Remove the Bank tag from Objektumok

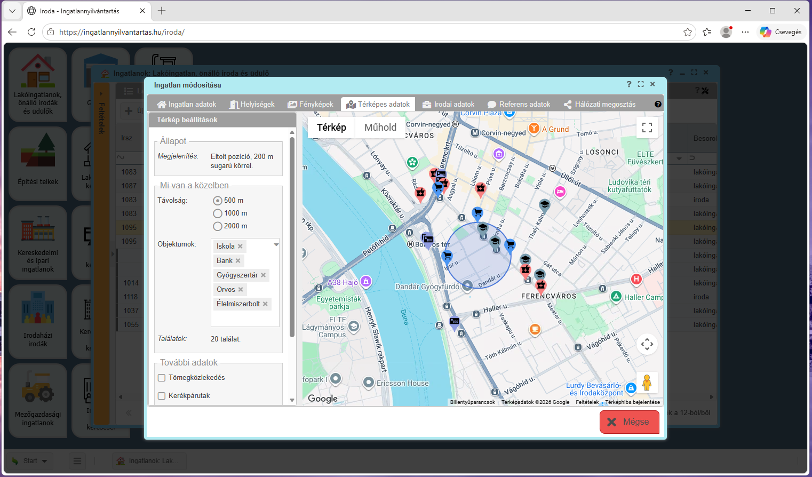tap(238, 261)
